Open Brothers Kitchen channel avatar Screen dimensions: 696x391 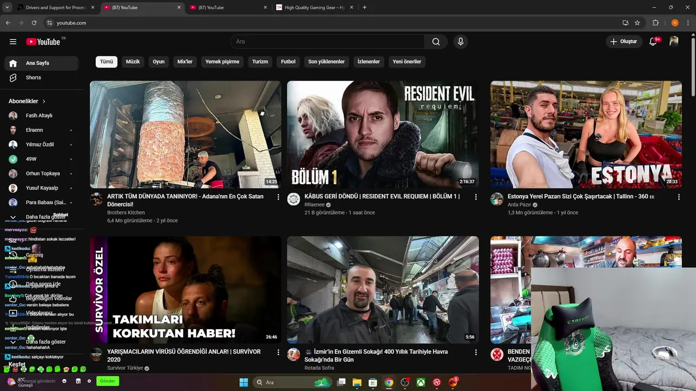(96, 199)
